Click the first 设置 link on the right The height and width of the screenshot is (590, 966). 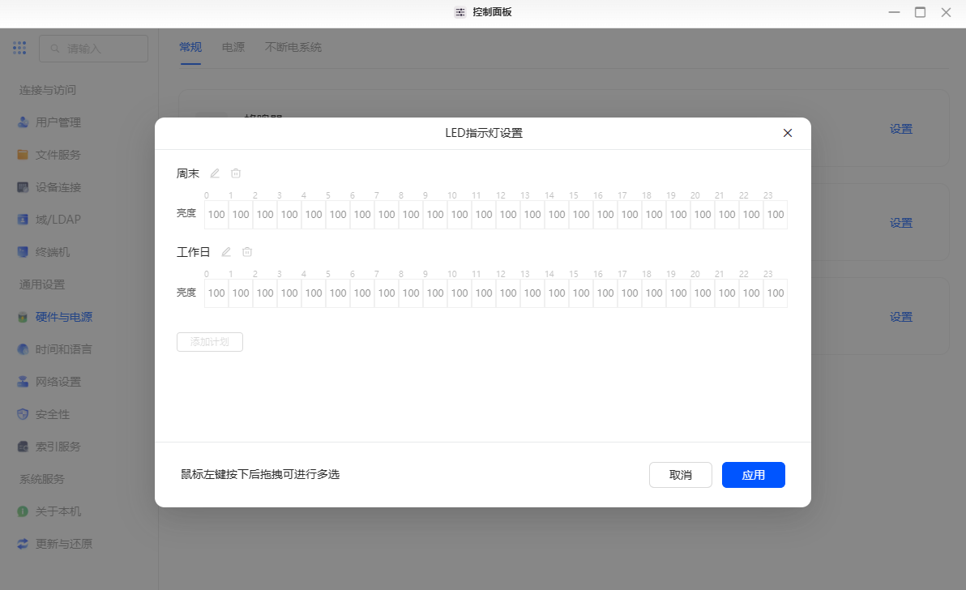tap(900, 129)
